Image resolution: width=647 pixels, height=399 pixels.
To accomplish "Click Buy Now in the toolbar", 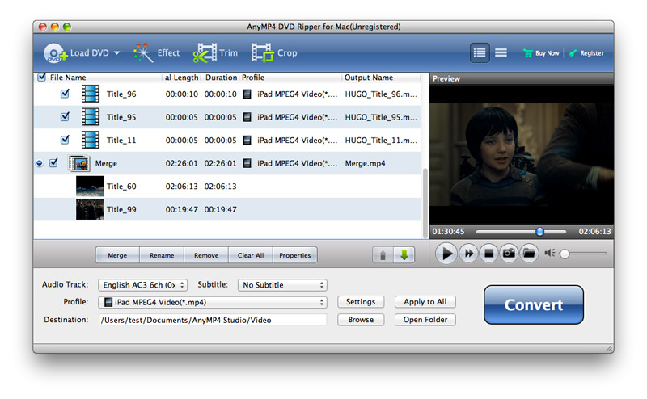I will coord(540,53).
